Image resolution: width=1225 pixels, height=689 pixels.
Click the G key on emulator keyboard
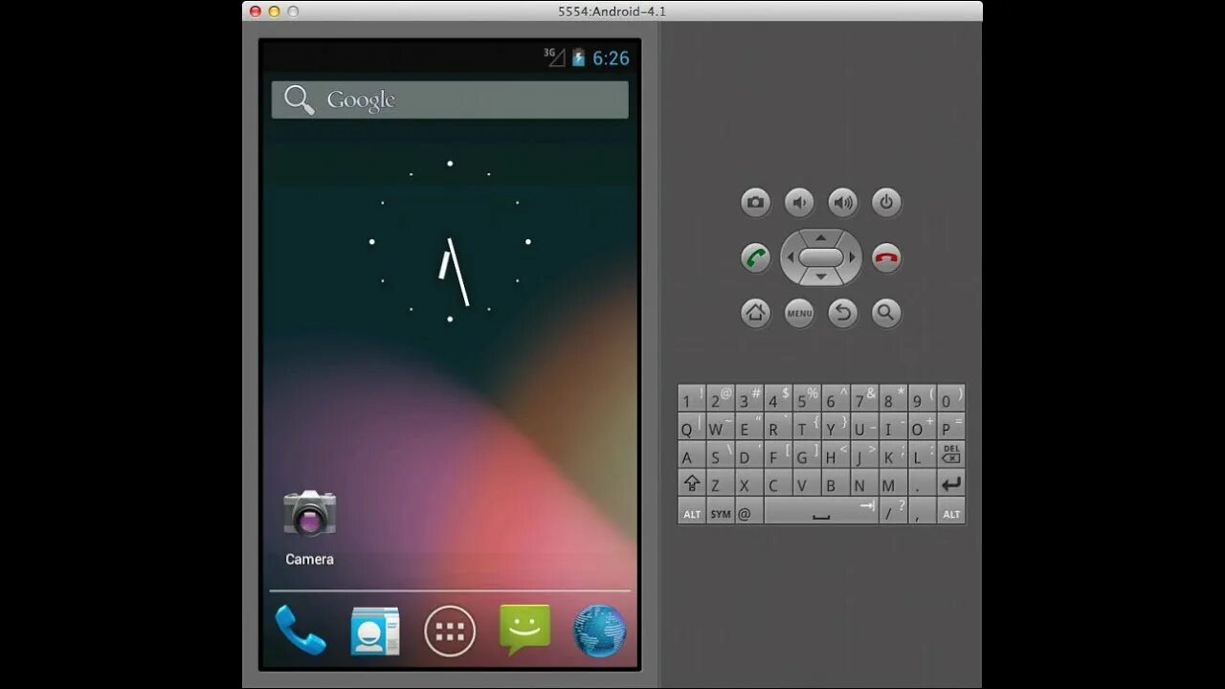click(807, 455)
